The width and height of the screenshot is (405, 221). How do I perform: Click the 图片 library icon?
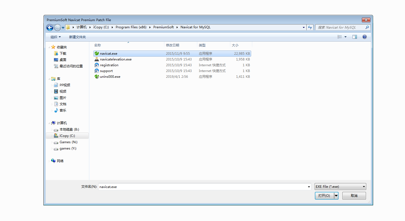click(56, 98)
